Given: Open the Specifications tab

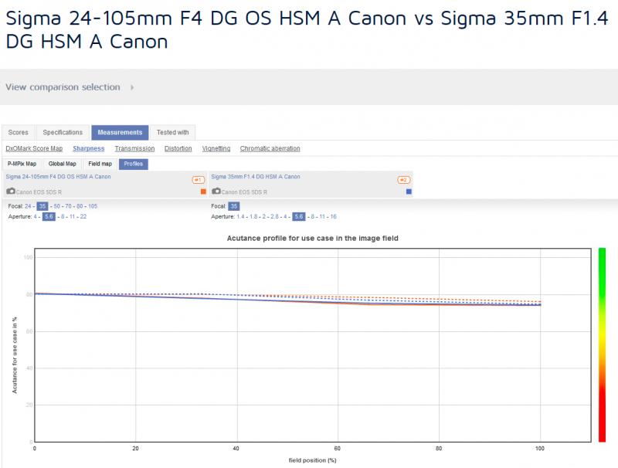Looking at the screenshot, I should [63, 132].
